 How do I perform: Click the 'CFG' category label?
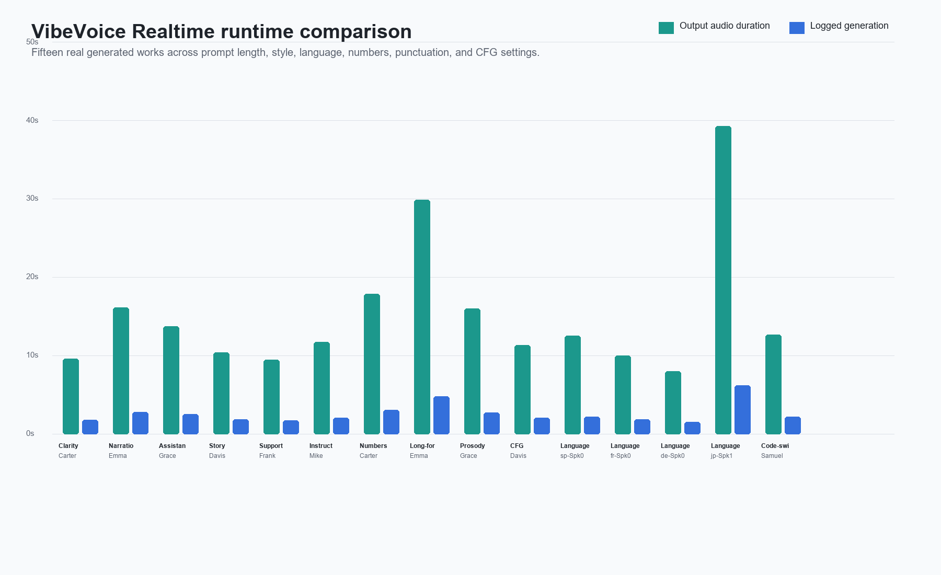517,446
